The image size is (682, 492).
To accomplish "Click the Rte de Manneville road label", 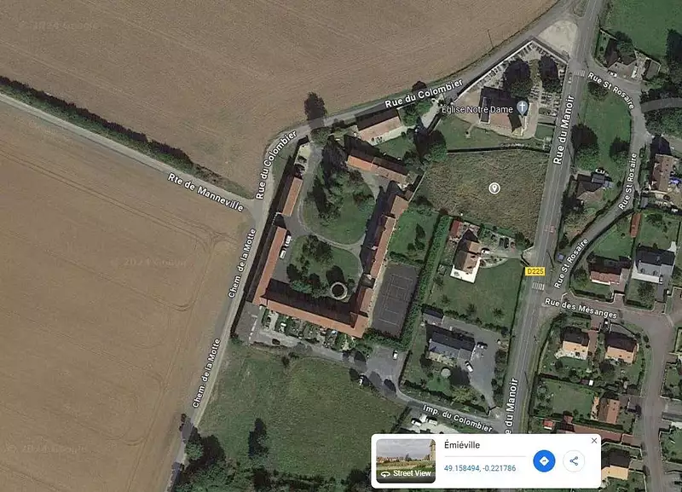I will 205,192.
